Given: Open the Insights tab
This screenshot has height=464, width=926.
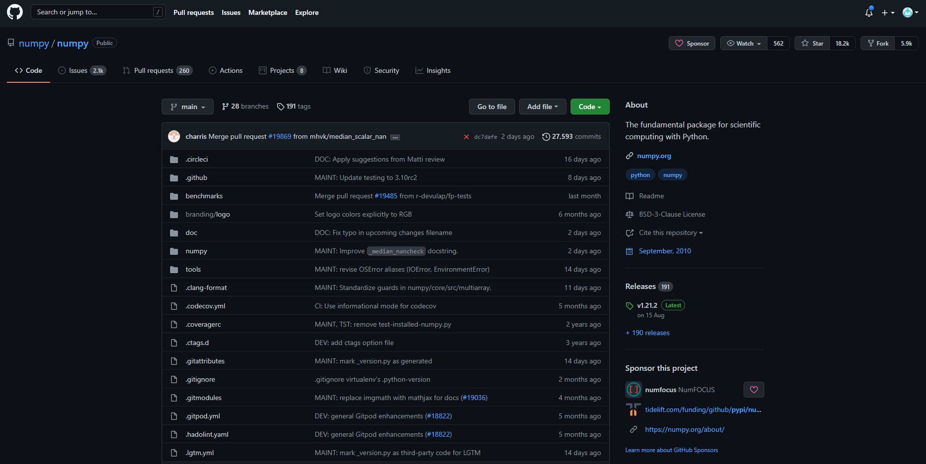Looking at the screenshot, I should [433, 70].
